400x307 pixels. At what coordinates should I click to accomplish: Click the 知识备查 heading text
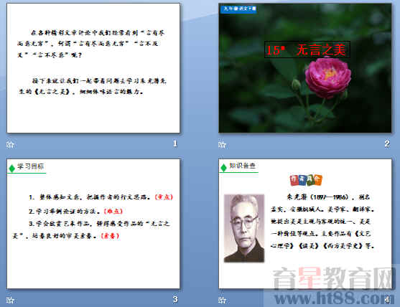pos(242,166)
